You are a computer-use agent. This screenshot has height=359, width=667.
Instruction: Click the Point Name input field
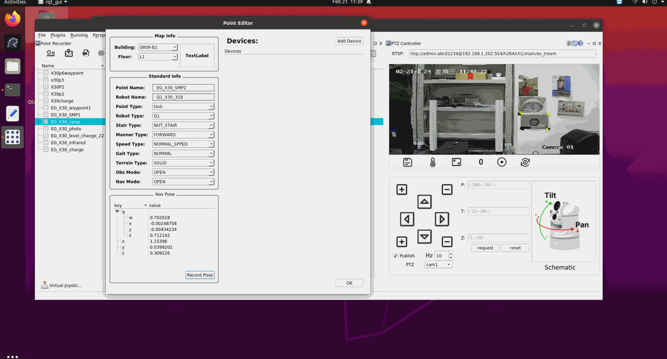click(x=183, y=88)
